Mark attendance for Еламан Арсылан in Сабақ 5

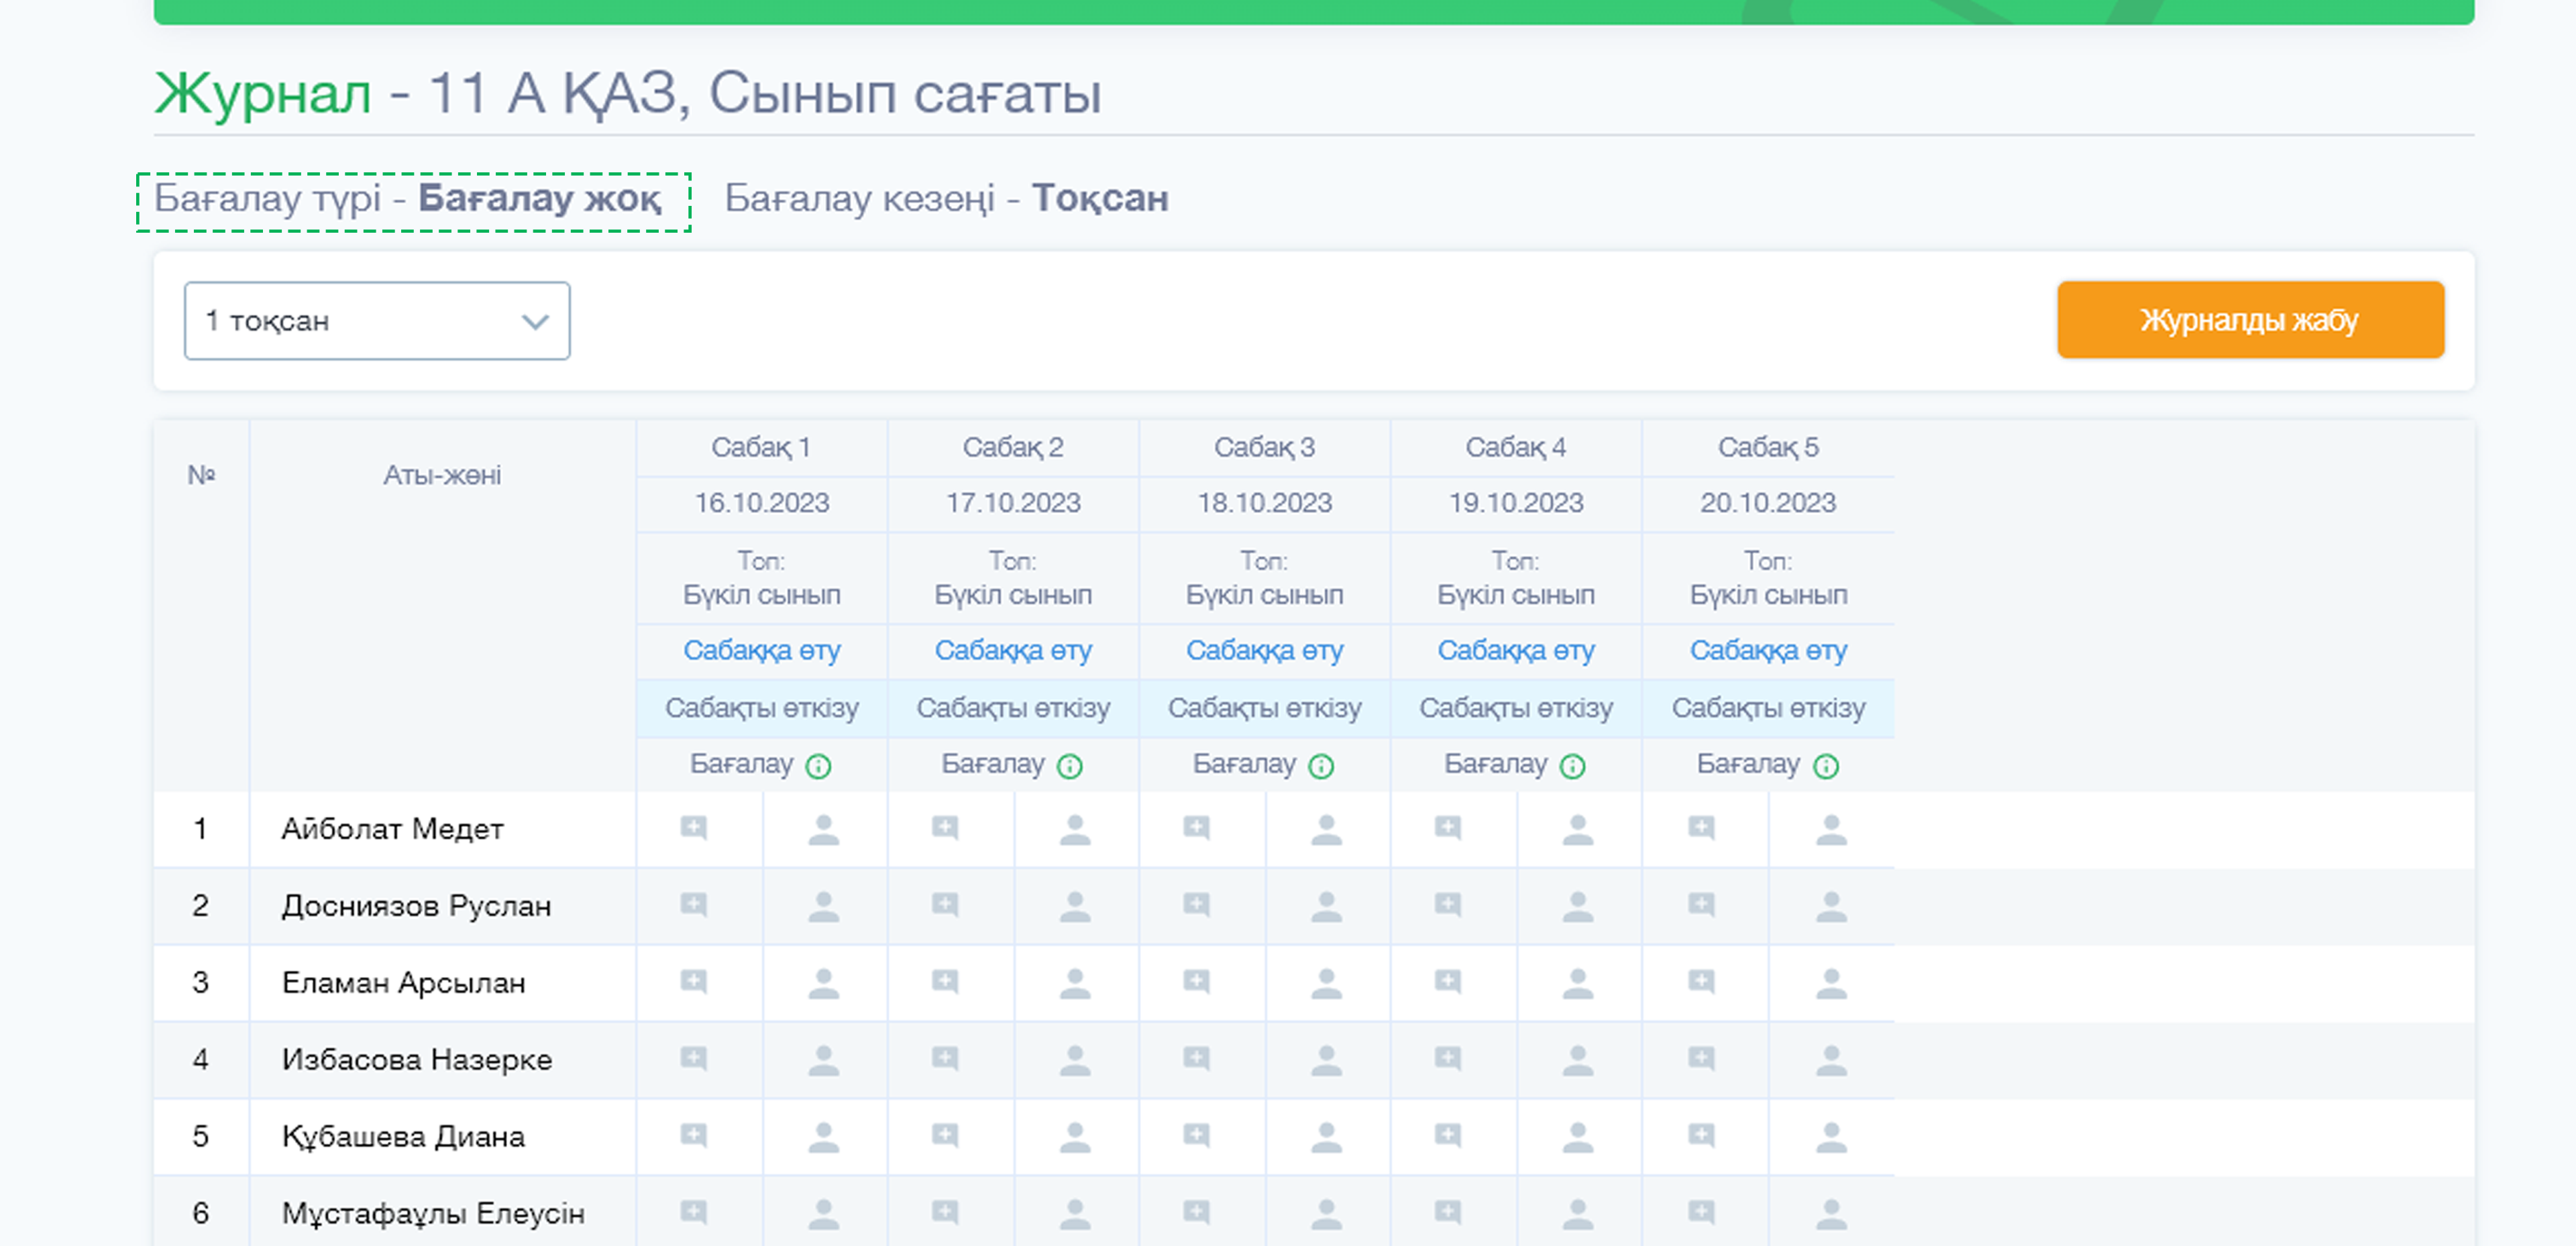[x=1832, y=983]
